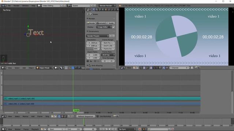Viewport: 234px width, 131px height.
Task: Collapse the Render panel section
Action: tap(87, 19)
